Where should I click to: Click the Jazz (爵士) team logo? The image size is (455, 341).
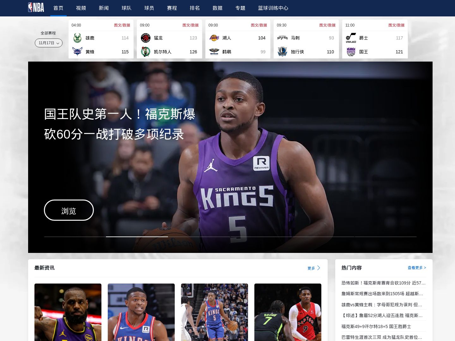coord(351,38)
